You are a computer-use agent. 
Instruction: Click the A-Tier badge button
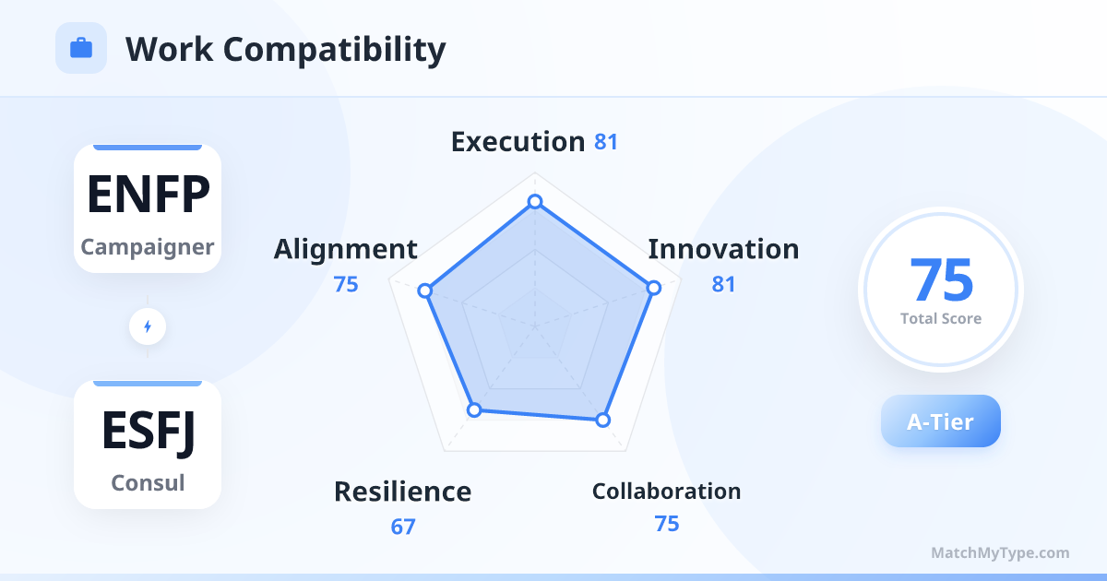[x=940, y=421]
